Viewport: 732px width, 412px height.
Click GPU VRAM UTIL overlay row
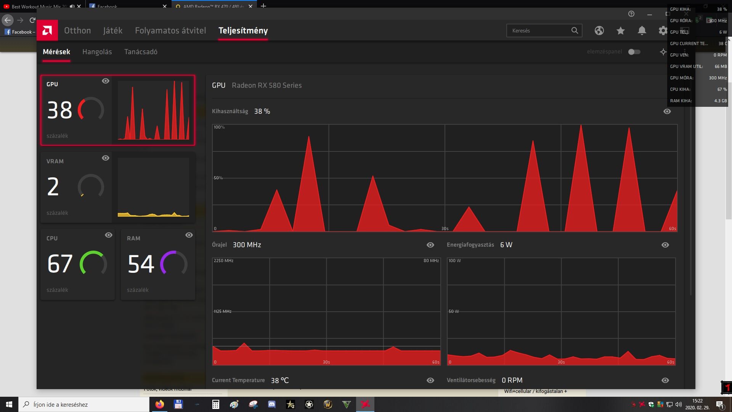pos(698,66)
